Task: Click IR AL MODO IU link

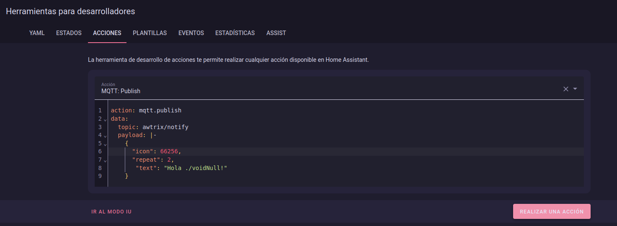Action: [x=111, y=212]
